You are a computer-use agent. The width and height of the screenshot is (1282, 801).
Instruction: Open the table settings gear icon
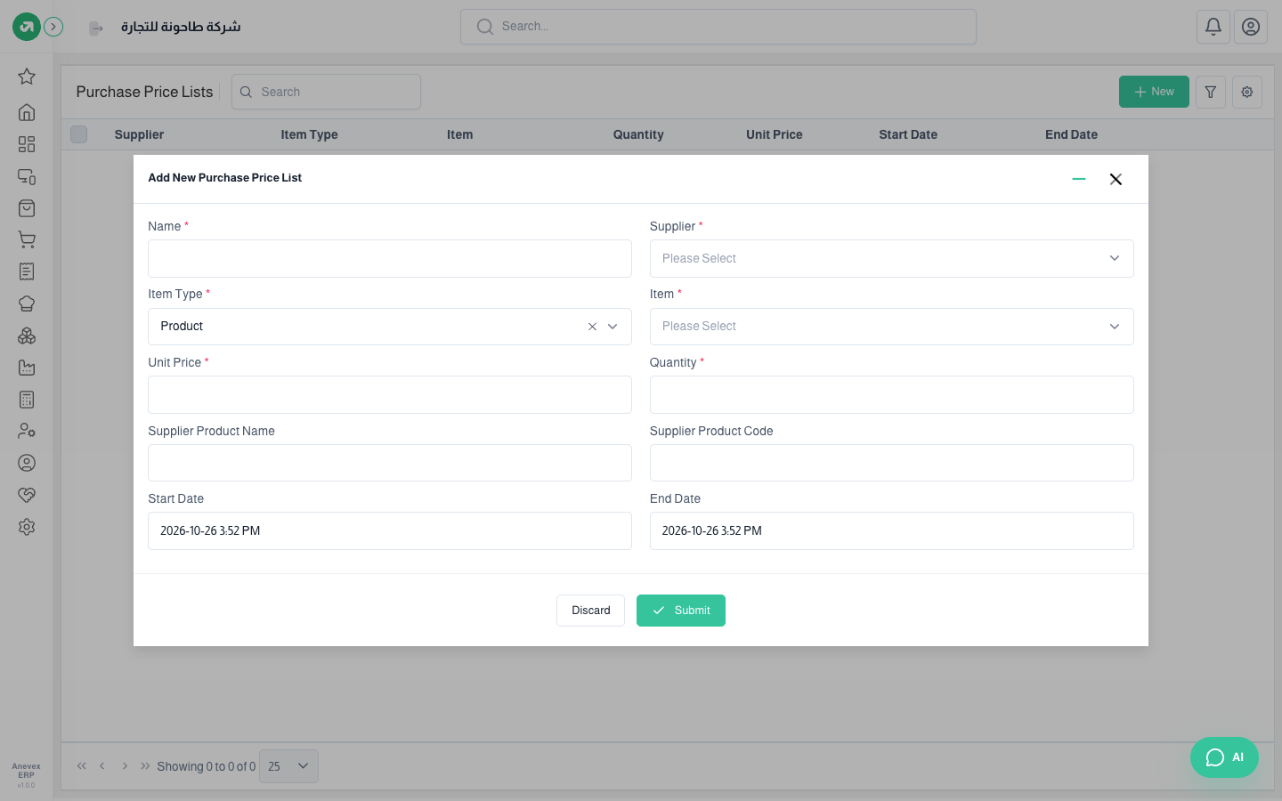point(1247,92)
